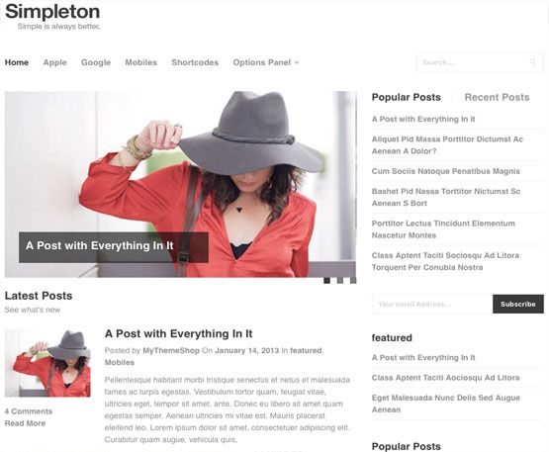Screen dimensions: 549x452
Task: Switch to the Popular Posts tab
Action: (x=407, y=97)
